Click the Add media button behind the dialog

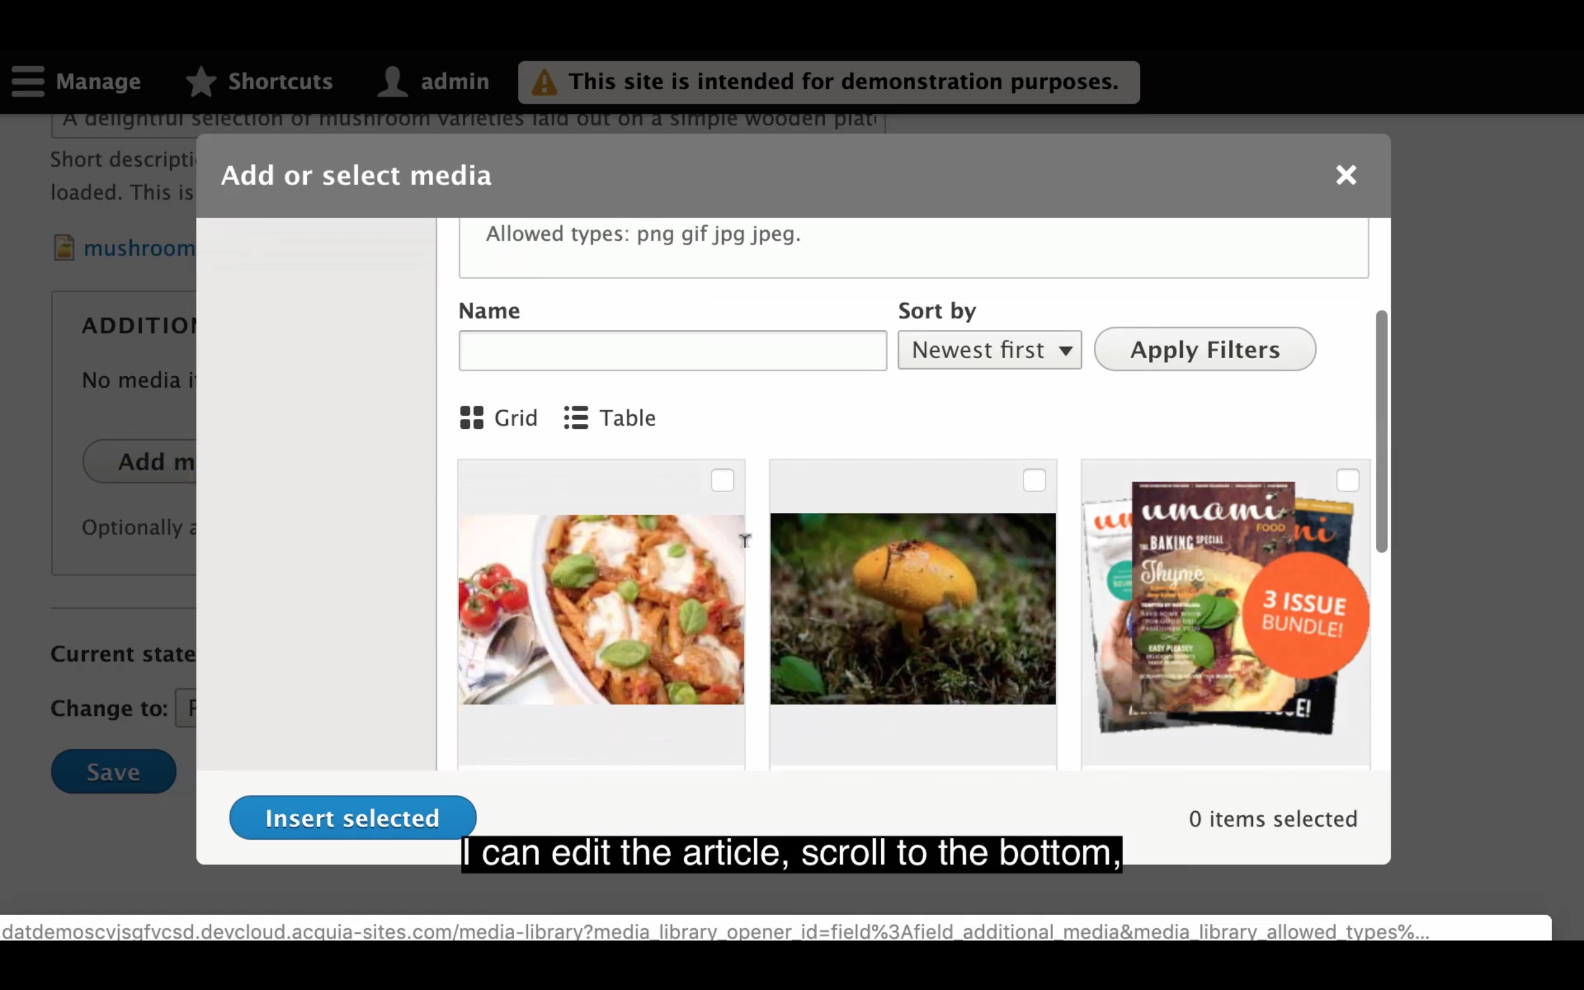pos(139,461)
